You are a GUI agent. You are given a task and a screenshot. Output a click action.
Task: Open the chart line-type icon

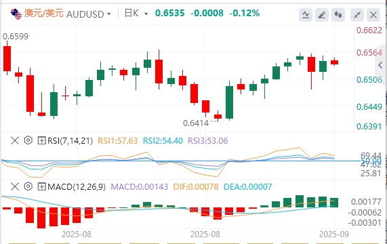[x=306, y=15]
